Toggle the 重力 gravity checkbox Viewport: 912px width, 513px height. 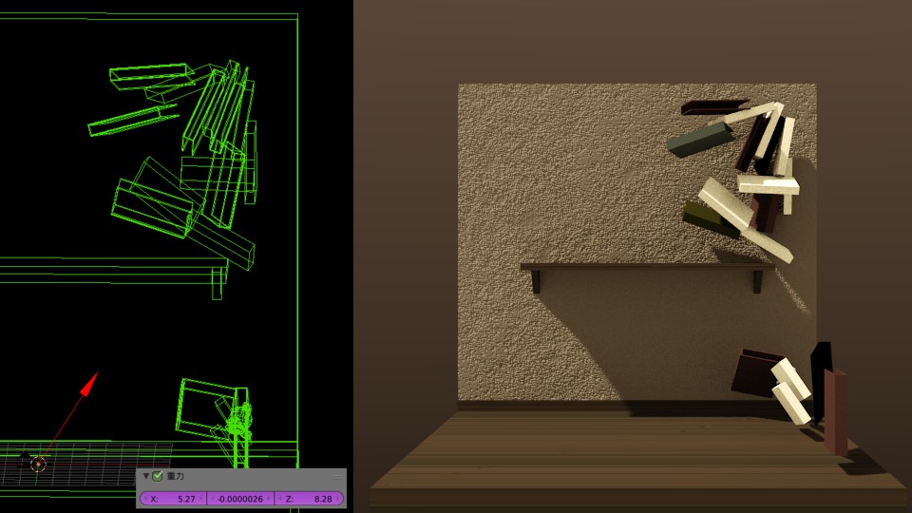click(157, 476)
